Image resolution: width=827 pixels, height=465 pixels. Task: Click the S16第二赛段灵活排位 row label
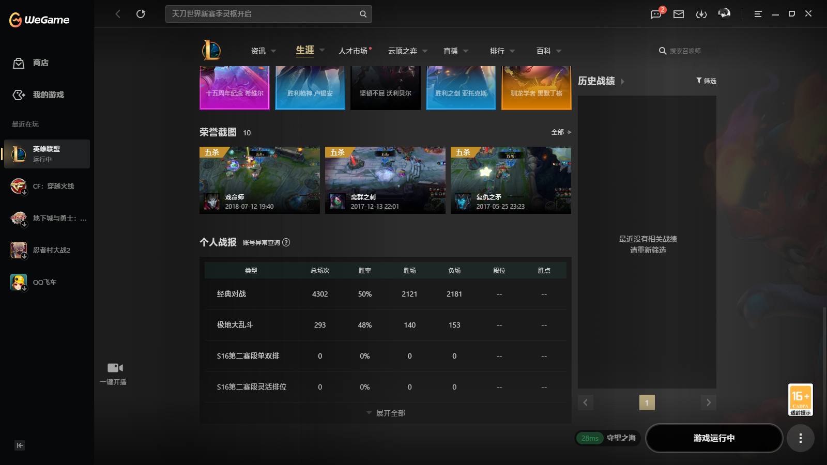point(252,387)
